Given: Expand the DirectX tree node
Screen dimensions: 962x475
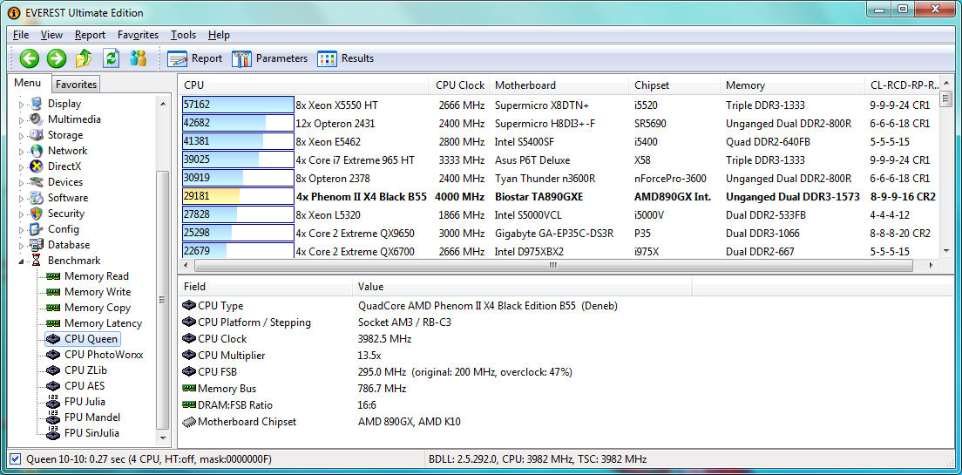Looking at the screenshot, I should tap(22, 167).
